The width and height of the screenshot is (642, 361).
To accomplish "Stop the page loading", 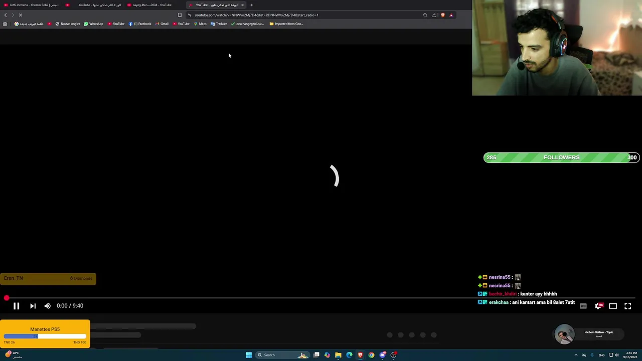I will point(21,15).
